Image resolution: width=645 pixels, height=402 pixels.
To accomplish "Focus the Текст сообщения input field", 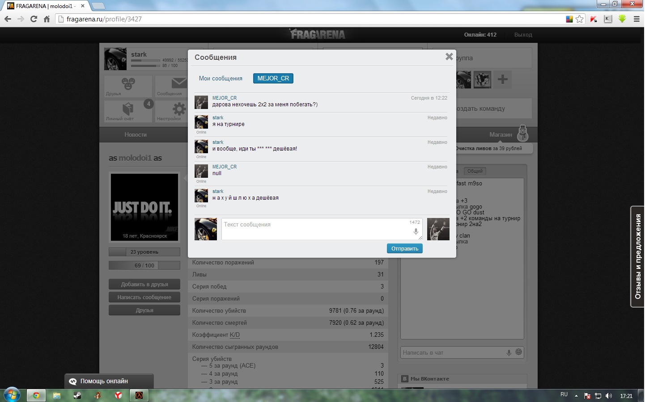I will pos(322,229).
